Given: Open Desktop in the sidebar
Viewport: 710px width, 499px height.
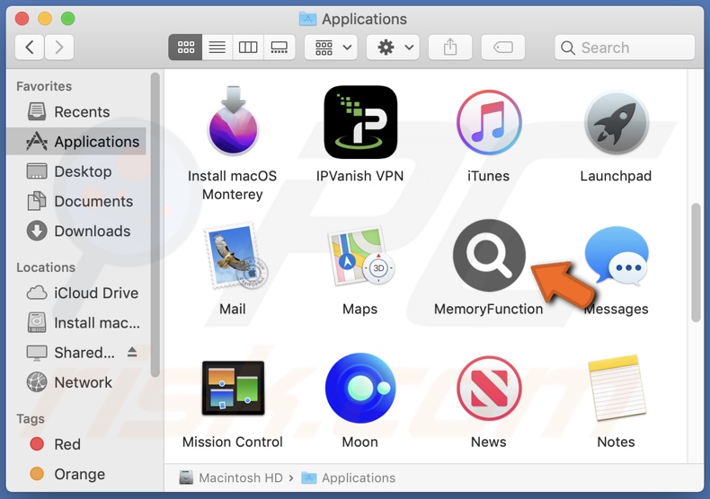Looking at the screenshot, I should pyautogui.click(x=76, y=171).
